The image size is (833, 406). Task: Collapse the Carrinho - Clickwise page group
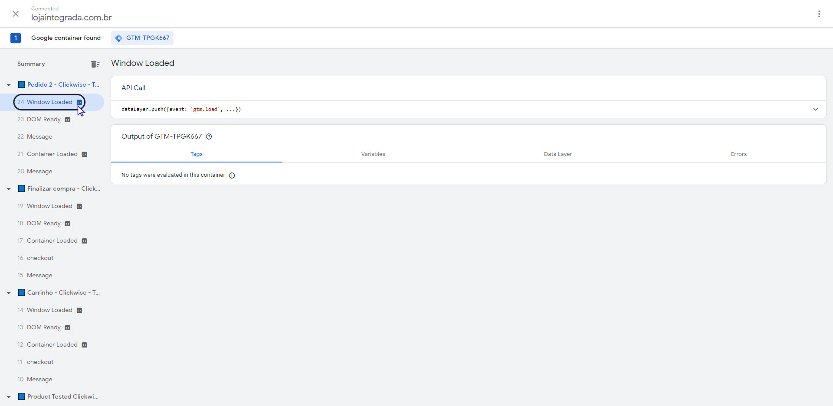pos(9,293)
